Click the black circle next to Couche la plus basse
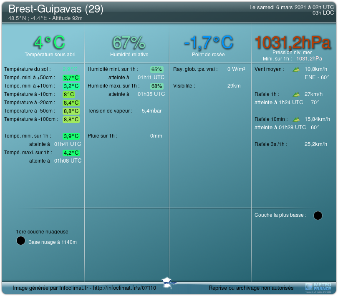 [318, 216]
